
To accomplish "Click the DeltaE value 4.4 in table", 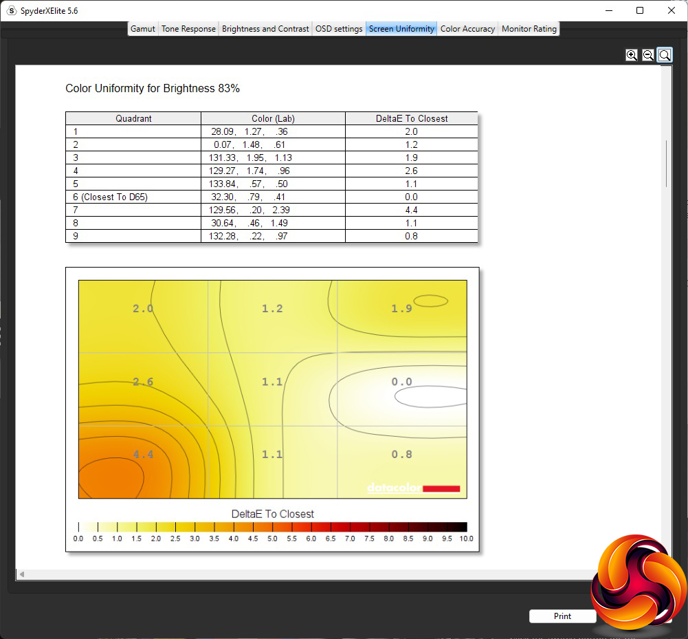I will click(x=411, y=210).
